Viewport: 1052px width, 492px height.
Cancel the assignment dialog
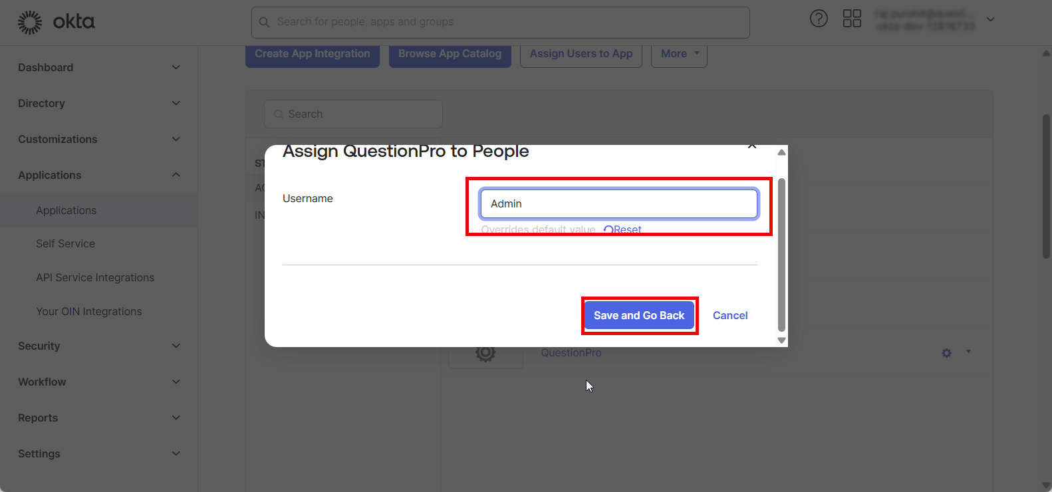point(730,315)
